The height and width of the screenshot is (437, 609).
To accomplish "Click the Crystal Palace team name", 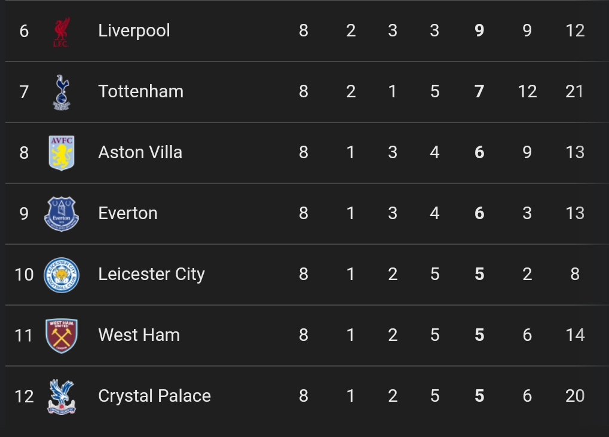I will (154, 396).
